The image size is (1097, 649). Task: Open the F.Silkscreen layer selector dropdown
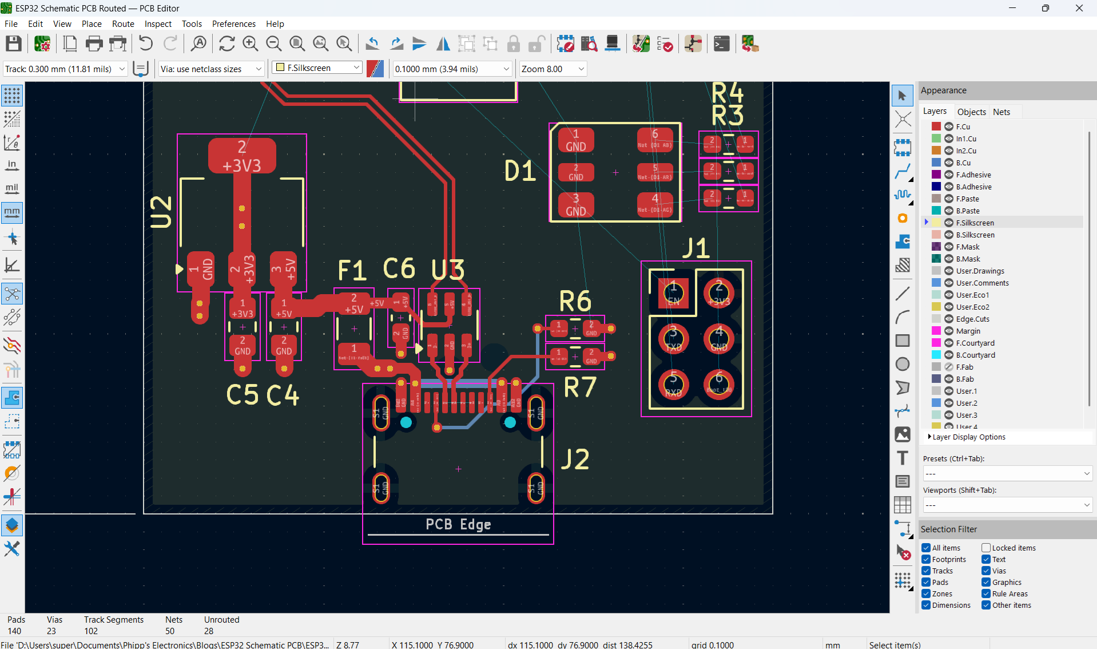click(x=317, y=68)
